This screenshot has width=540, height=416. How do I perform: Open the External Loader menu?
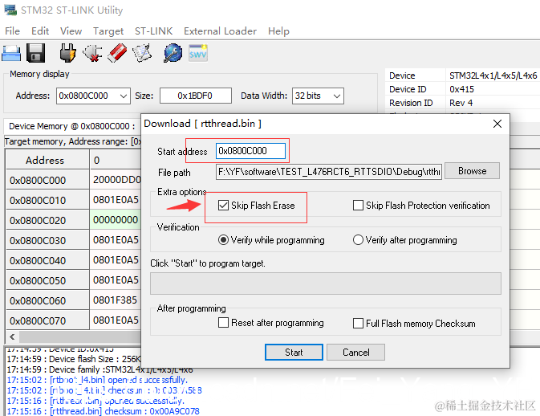(x=220, y=31)
